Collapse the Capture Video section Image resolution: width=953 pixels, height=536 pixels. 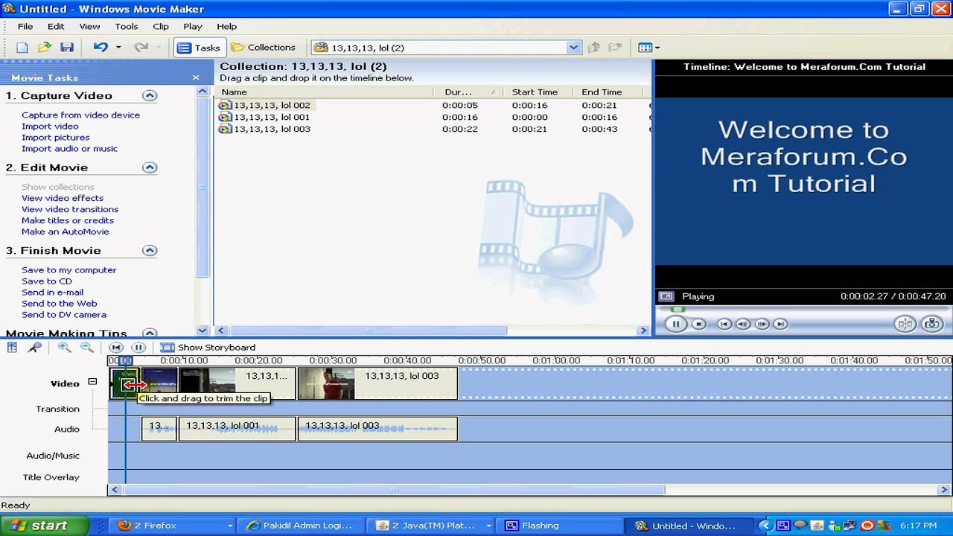coord(150,96)
